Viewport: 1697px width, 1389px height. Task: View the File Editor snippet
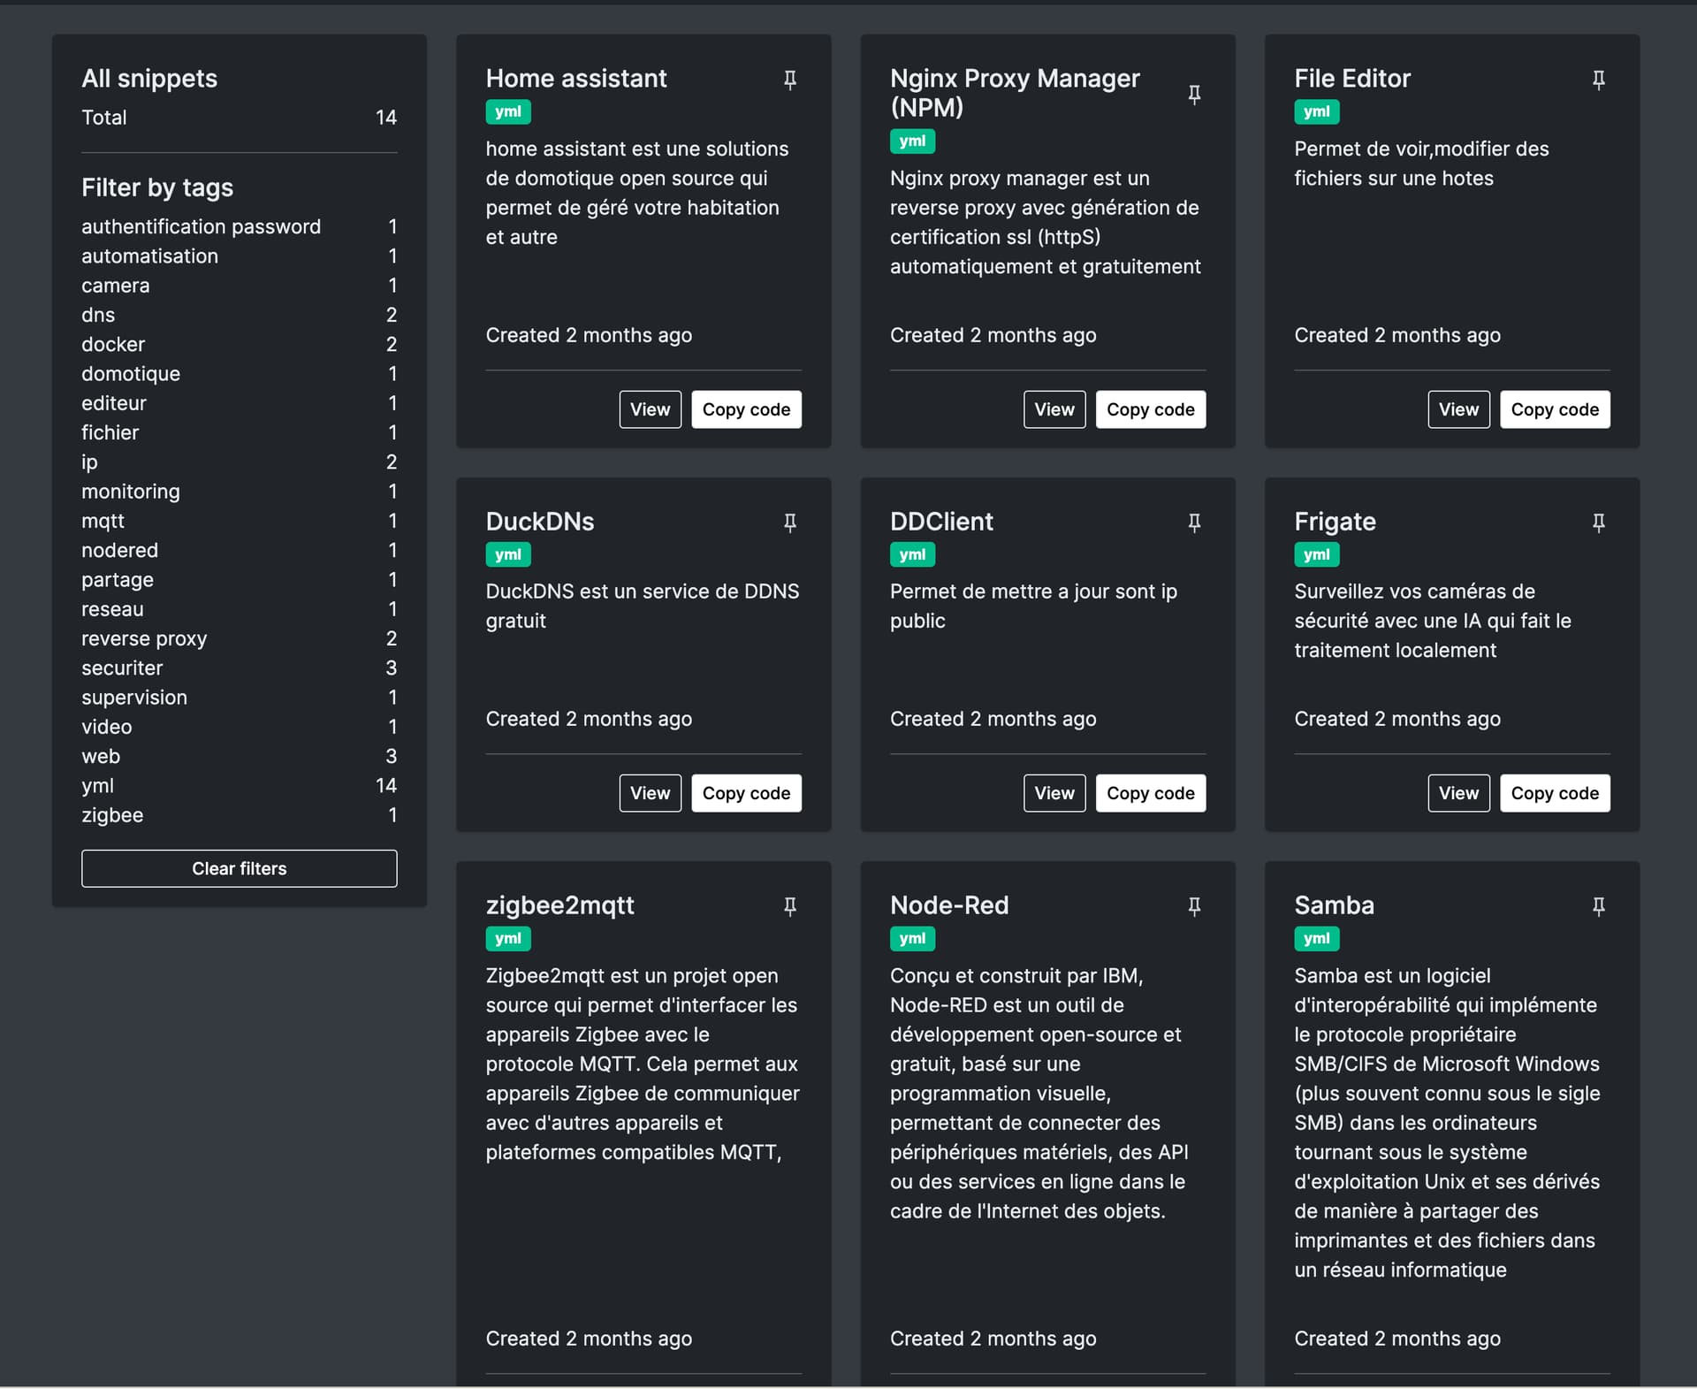(x=1458, y=409)
